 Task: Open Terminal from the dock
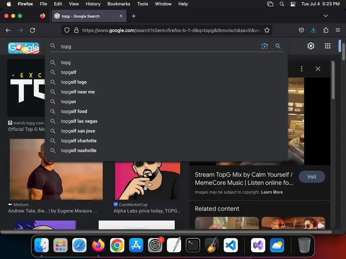pyautogui.click(x=193, y=245)
